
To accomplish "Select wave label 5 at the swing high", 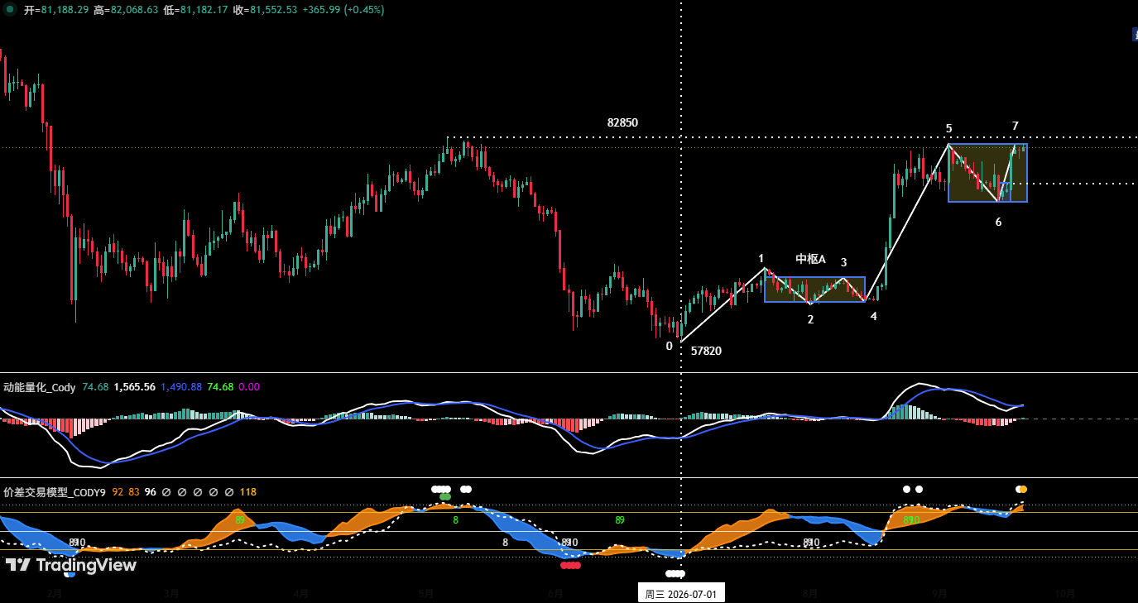I will (x=949, y=128).
